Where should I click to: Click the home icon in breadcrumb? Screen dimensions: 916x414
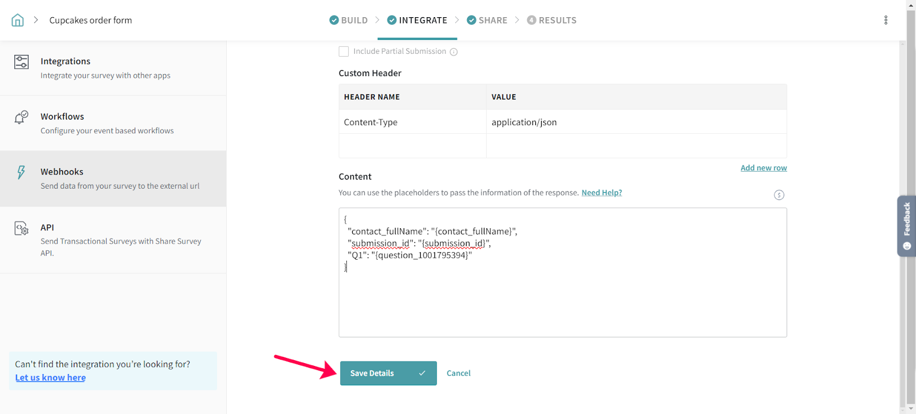[18, 21]
